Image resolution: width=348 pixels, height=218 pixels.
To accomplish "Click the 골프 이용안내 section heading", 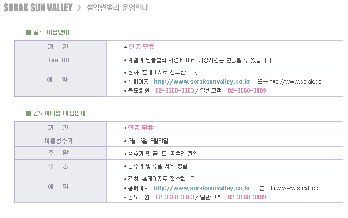I will tap(51, 32).
